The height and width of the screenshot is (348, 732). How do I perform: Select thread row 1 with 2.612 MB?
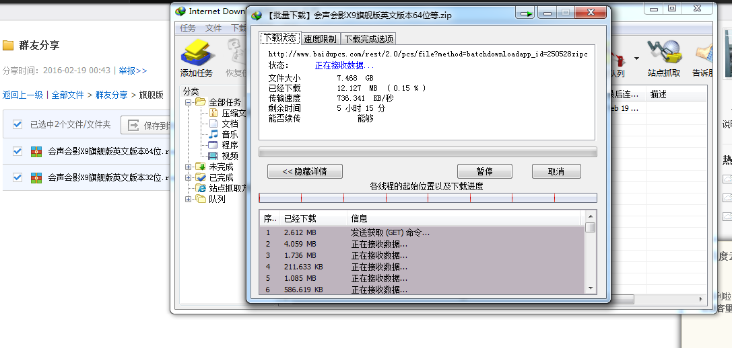click(x=422, y=232)
